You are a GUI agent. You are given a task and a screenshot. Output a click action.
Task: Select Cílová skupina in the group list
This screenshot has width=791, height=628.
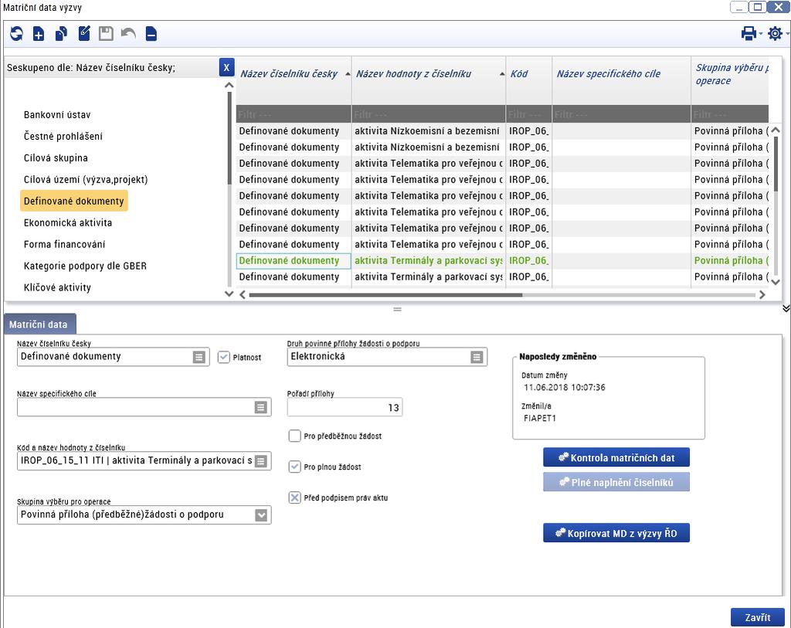tap(56, 158)
